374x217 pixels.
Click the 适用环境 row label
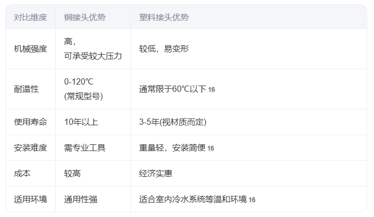click(31, 199)
